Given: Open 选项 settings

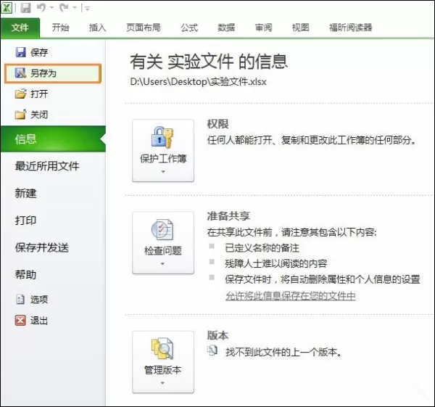Looking at the screenshot, I should [39, 300].
